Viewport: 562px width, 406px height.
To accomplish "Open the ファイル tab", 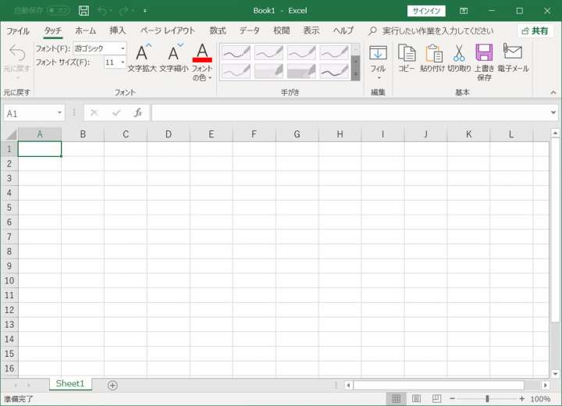I will click(18, 31).
